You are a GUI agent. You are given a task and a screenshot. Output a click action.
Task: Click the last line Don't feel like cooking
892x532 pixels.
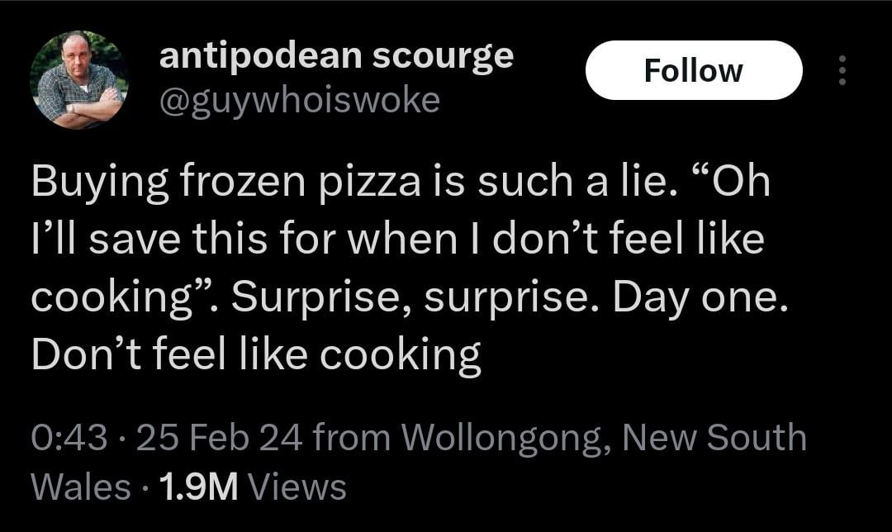(256, 354)
